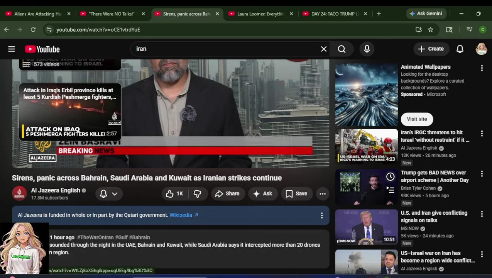
Task: Open options for US–Israel war on Iran video
Action: tap(482, 254)
